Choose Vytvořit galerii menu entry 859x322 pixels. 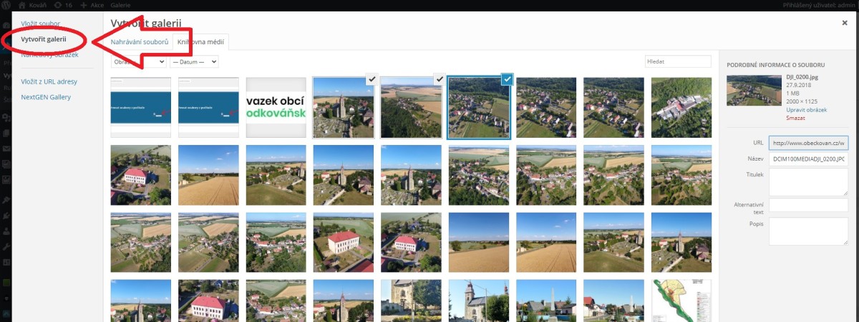[x=44, y=39]
